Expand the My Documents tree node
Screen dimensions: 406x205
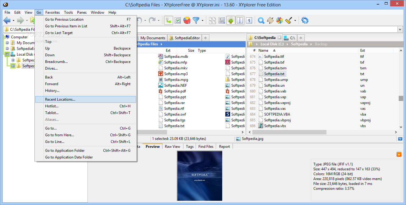click(7, 43)
